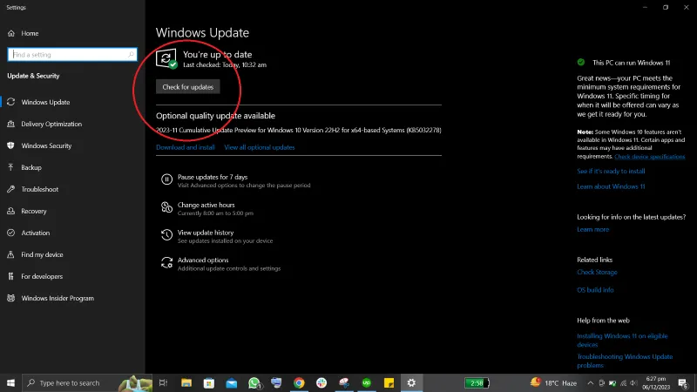Click the Windows Update sync icon in the sidebar
Viewport: 697px width, 392px height.
click(x=11, y=102)
